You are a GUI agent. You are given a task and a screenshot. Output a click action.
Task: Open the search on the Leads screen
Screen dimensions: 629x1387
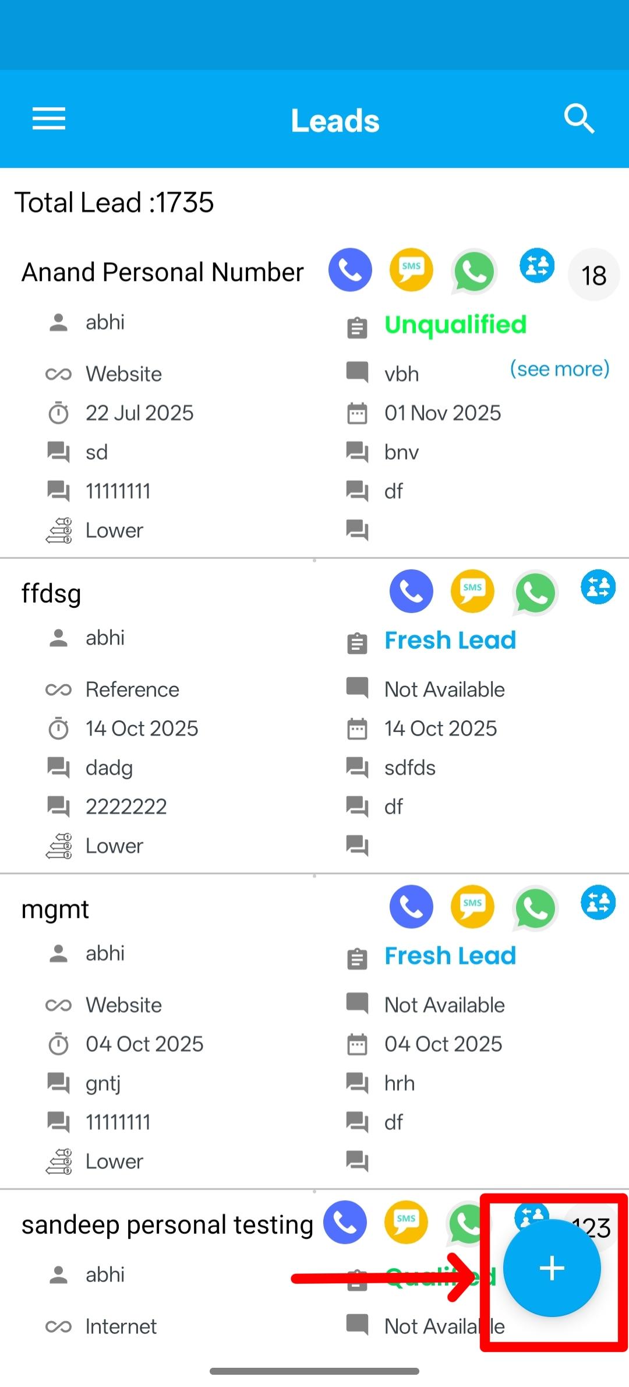pyautogui.click(x=578, y=118)
